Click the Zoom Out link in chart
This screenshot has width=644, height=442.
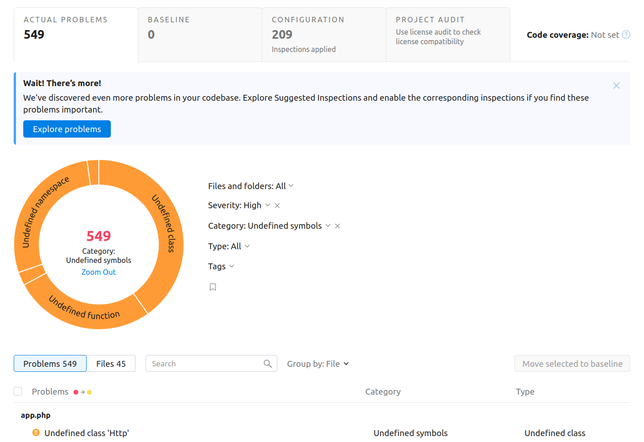(99, 272)
